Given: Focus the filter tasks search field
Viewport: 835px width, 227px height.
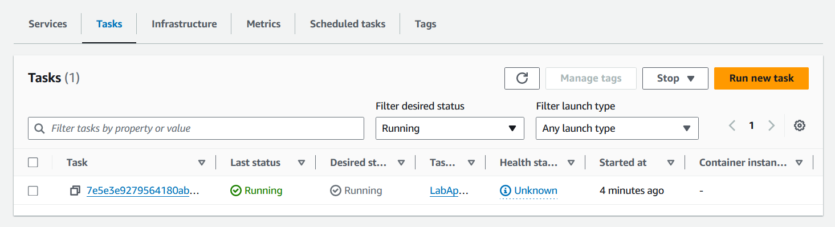Looking at the screenshot, I should (196, 128).
